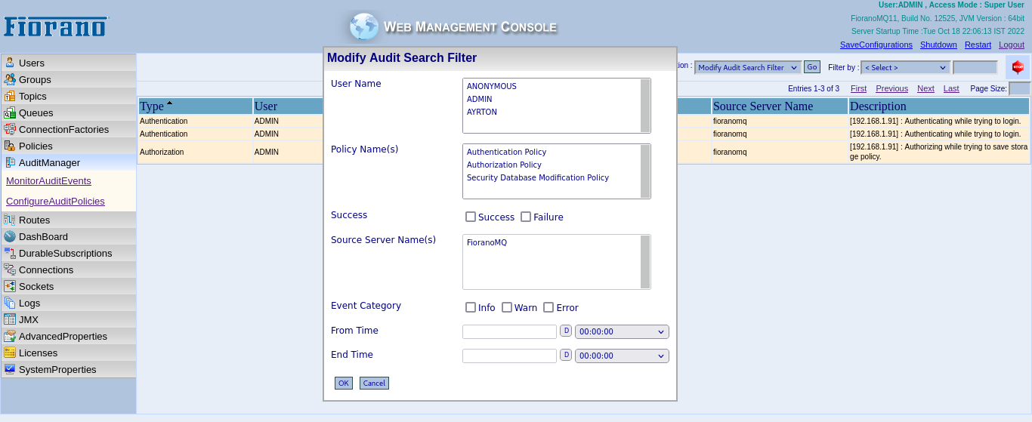Click the Logout link

1012,45
